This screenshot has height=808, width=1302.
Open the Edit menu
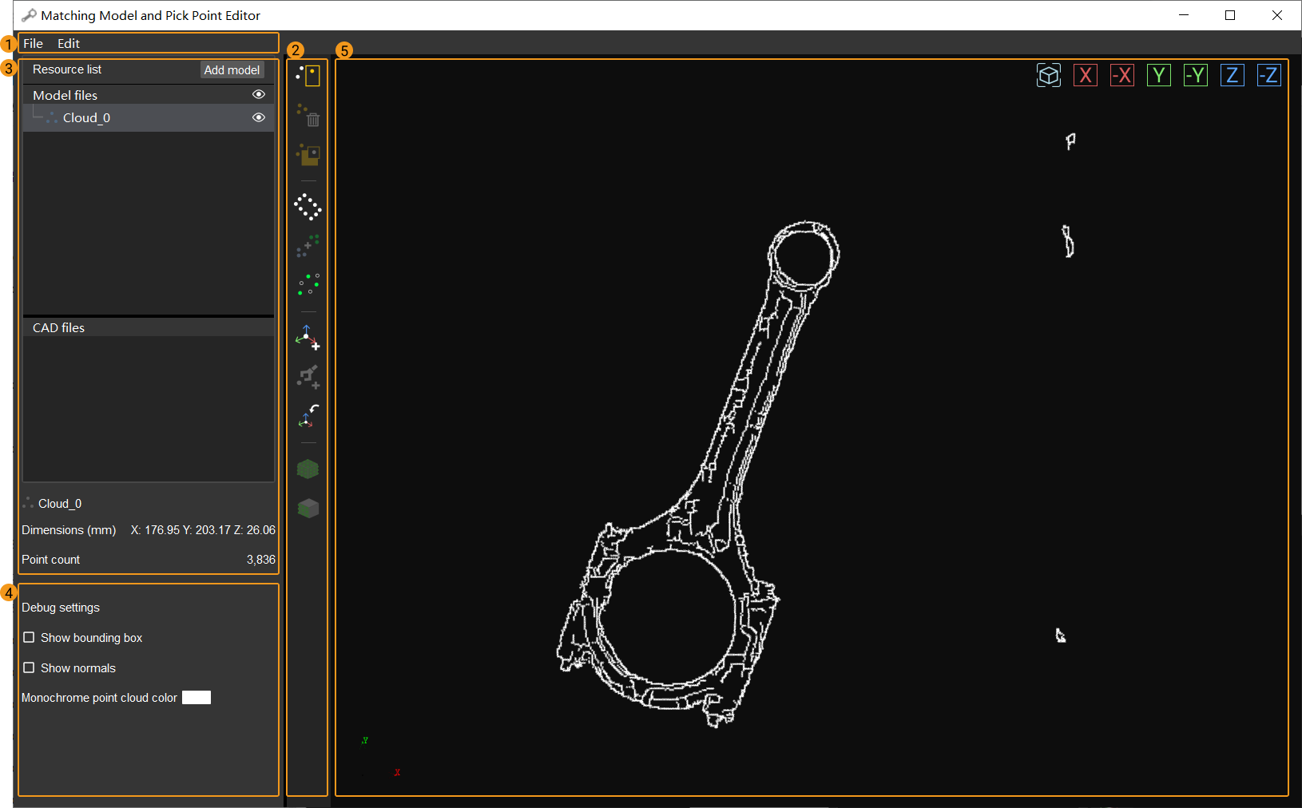[x=69, y=43]
